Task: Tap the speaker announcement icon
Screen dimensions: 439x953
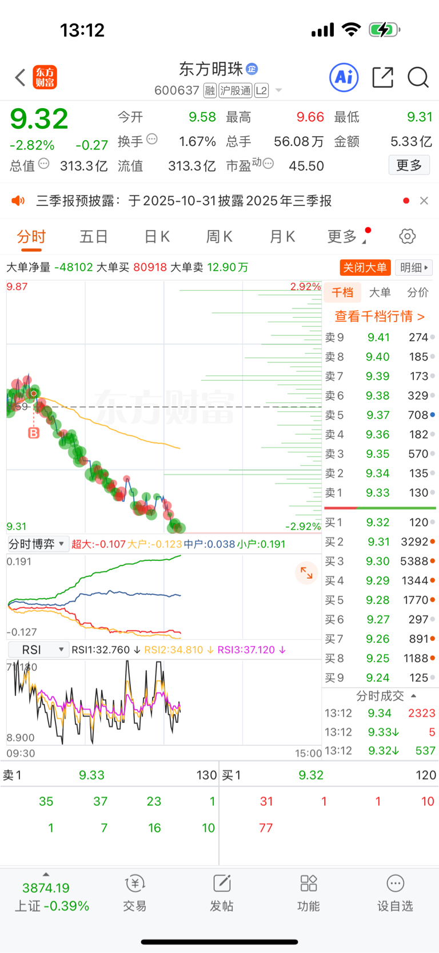Action: point(18,200)
